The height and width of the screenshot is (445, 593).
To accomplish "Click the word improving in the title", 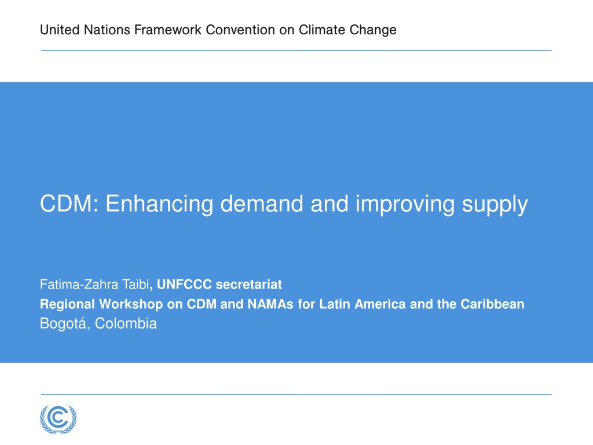I will click(x=405, y=206).
